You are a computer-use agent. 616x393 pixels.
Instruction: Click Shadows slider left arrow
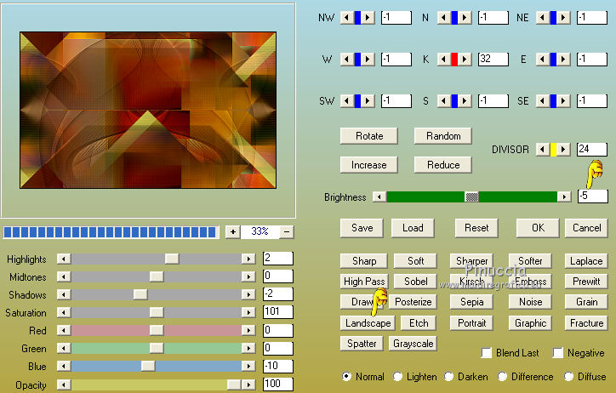tap(64, 294)
